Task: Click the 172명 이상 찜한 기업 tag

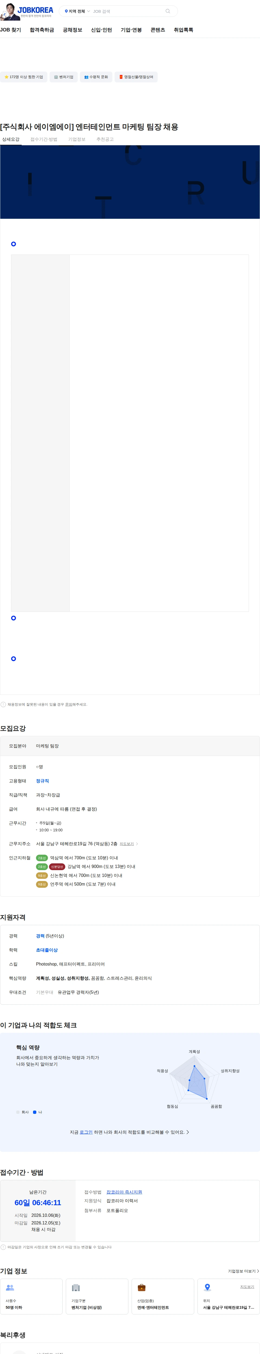Action: [24, 77]
